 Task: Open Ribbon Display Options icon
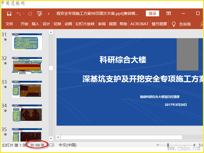(169, 13)
